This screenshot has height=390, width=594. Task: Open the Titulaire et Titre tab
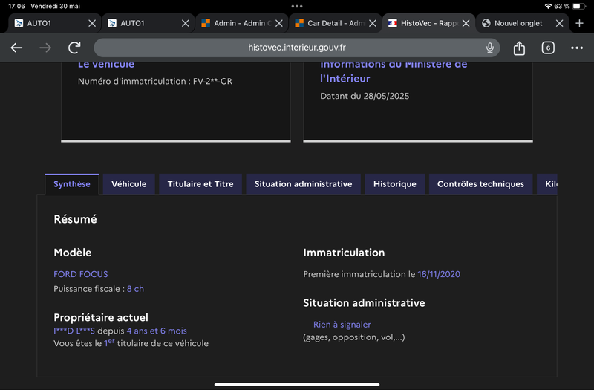pos(200,184)
